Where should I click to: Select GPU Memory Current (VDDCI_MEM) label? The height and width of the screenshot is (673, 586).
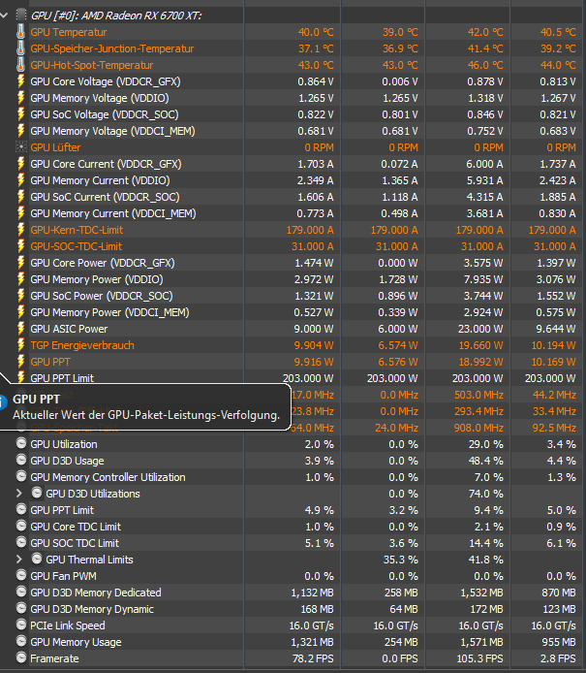113,213
